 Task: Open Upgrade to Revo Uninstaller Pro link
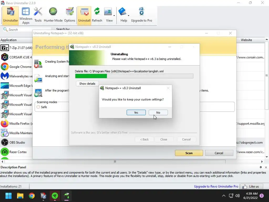pyautogui.click(x=216, y=186)
